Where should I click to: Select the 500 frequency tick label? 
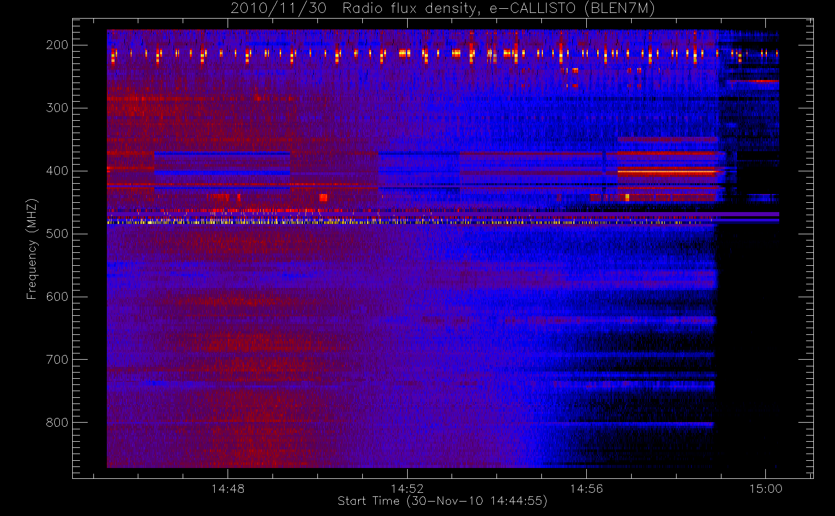tap(57, 234)
